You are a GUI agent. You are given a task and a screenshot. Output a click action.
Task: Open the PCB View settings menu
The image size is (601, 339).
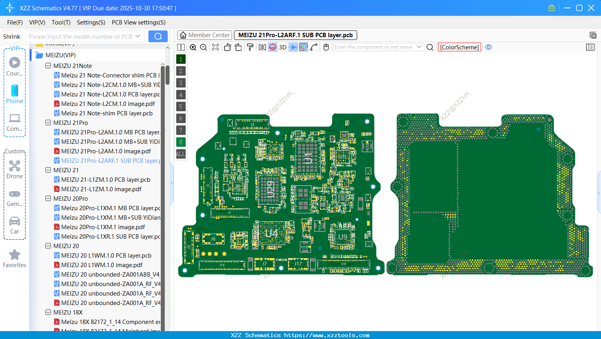138,23
